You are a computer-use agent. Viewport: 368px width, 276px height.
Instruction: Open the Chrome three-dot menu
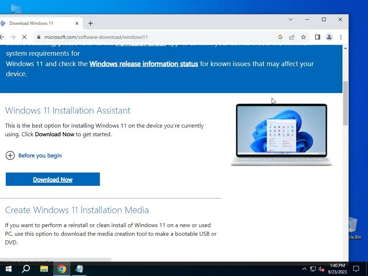point(341,37)
